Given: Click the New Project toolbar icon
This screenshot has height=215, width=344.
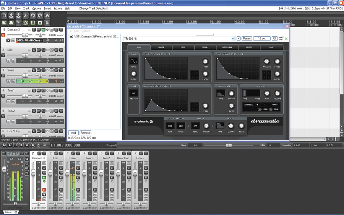Looking at the screenshot, I should 4,16.
